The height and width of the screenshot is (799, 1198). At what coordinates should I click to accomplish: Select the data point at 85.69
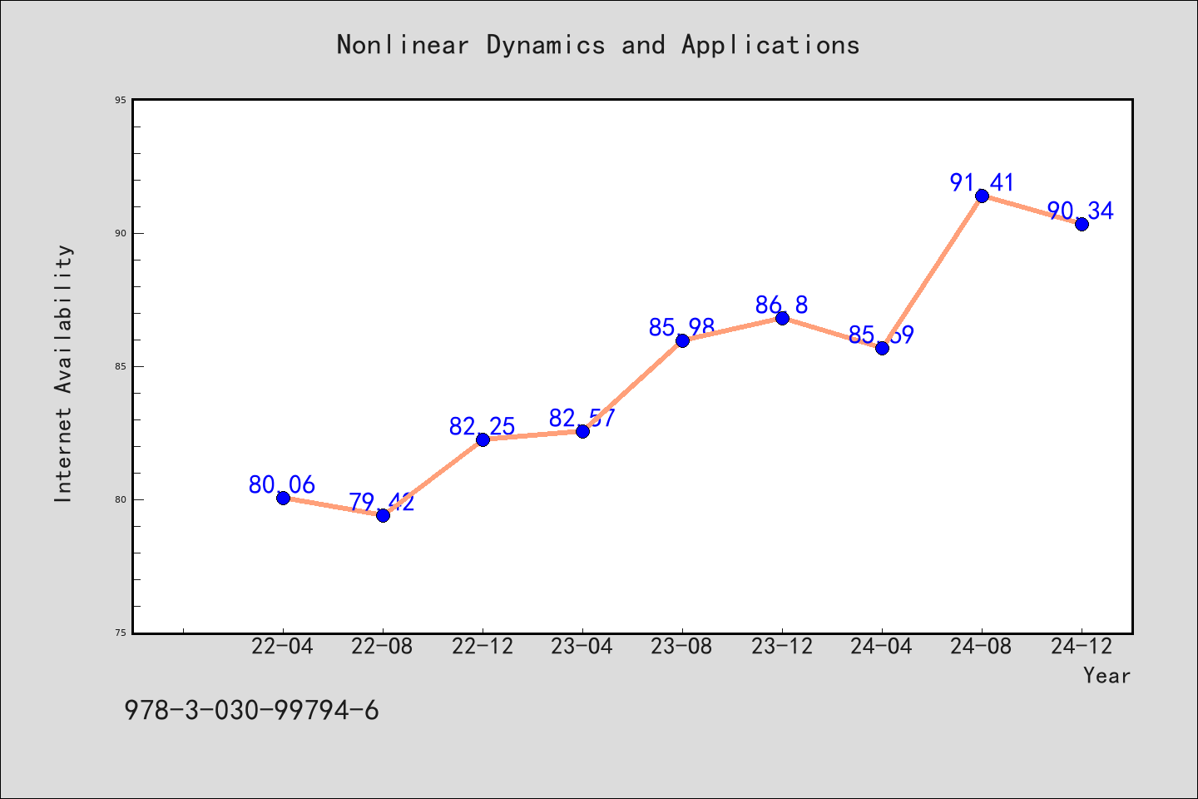pyautogui.click(x=882, y=348)
